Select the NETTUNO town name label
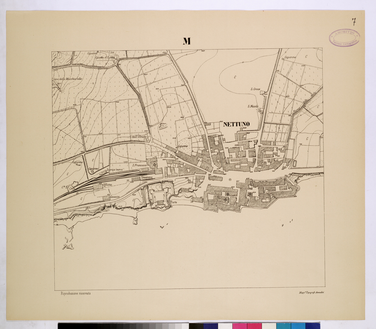 [x=236, y=124]
